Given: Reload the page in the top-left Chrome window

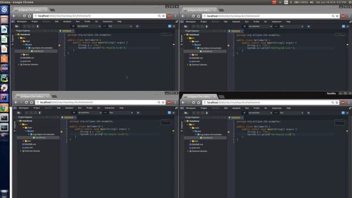Looking at the screenshot, I should 24,16.
